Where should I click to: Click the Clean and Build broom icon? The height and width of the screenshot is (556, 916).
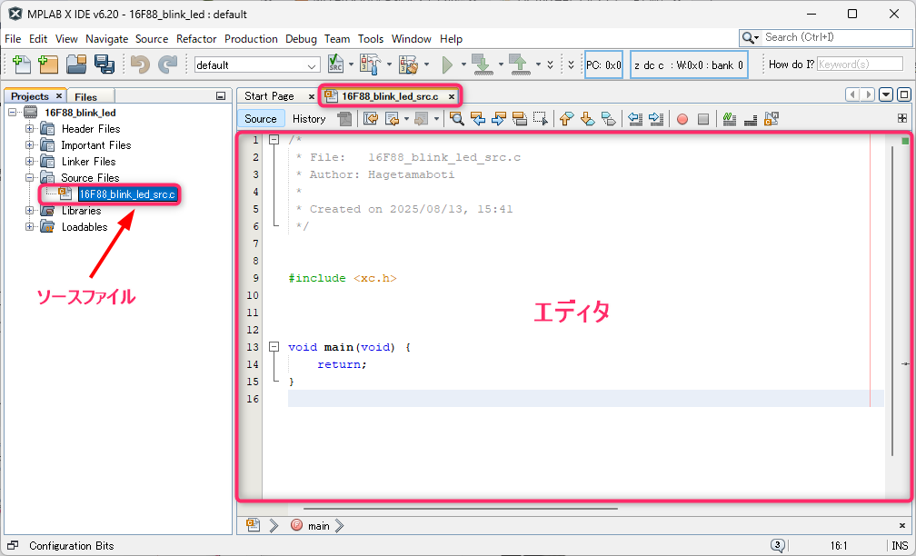coord(409,65)
